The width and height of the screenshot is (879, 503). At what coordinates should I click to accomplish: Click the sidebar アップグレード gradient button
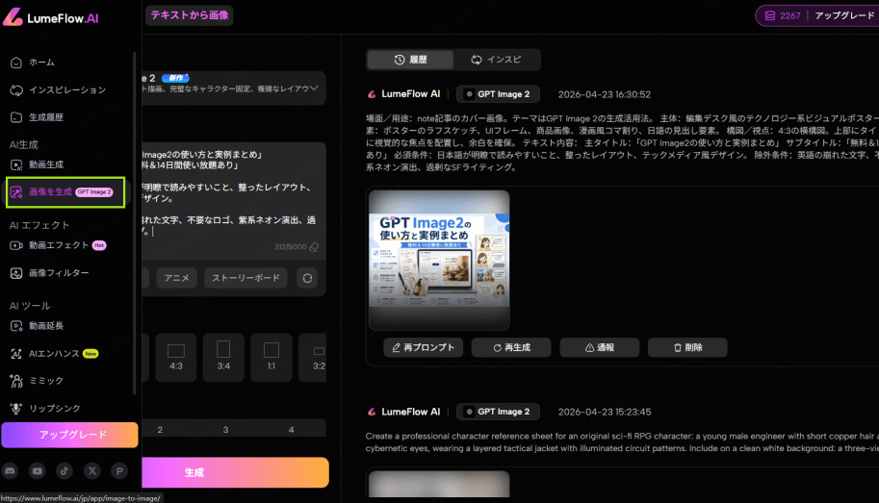[x=69, y=435]
